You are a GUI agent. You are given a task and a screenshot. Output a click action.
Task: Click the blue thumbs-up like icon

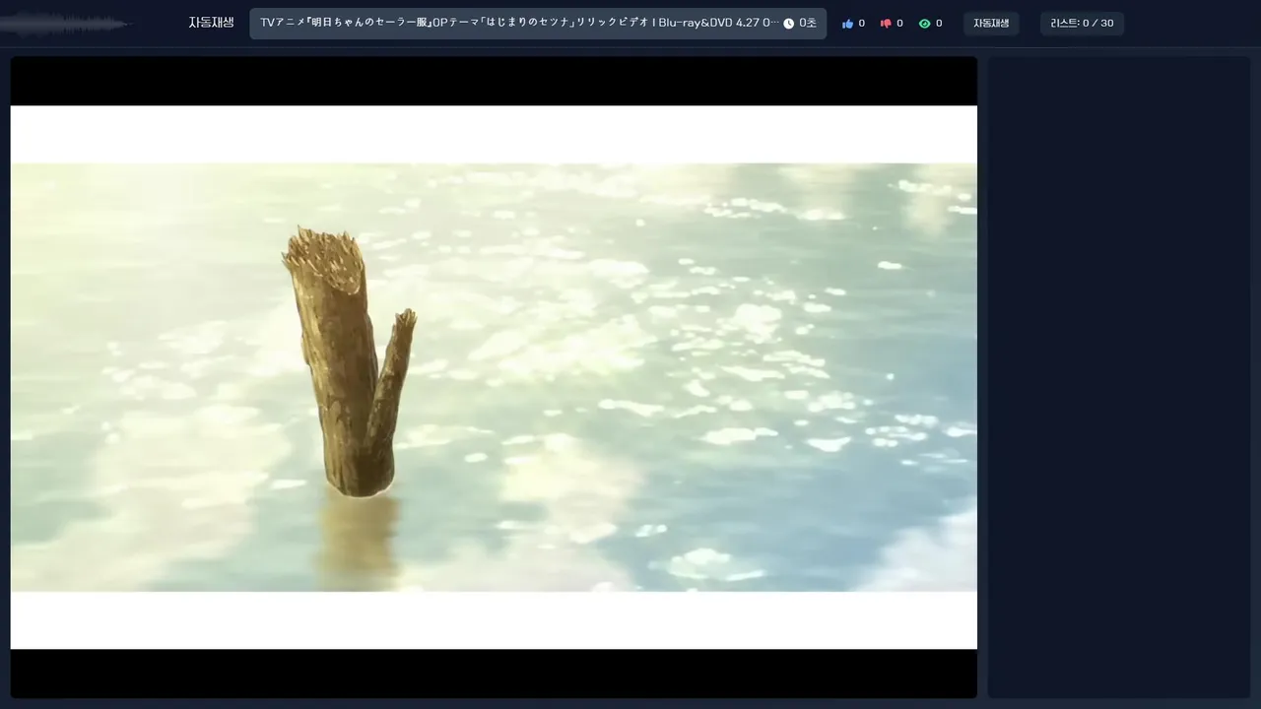pos(847,24)
